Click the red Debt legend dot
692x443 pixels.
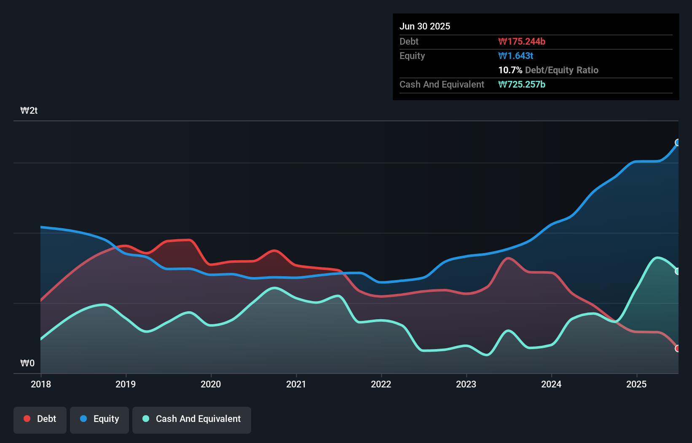point(27,419)
